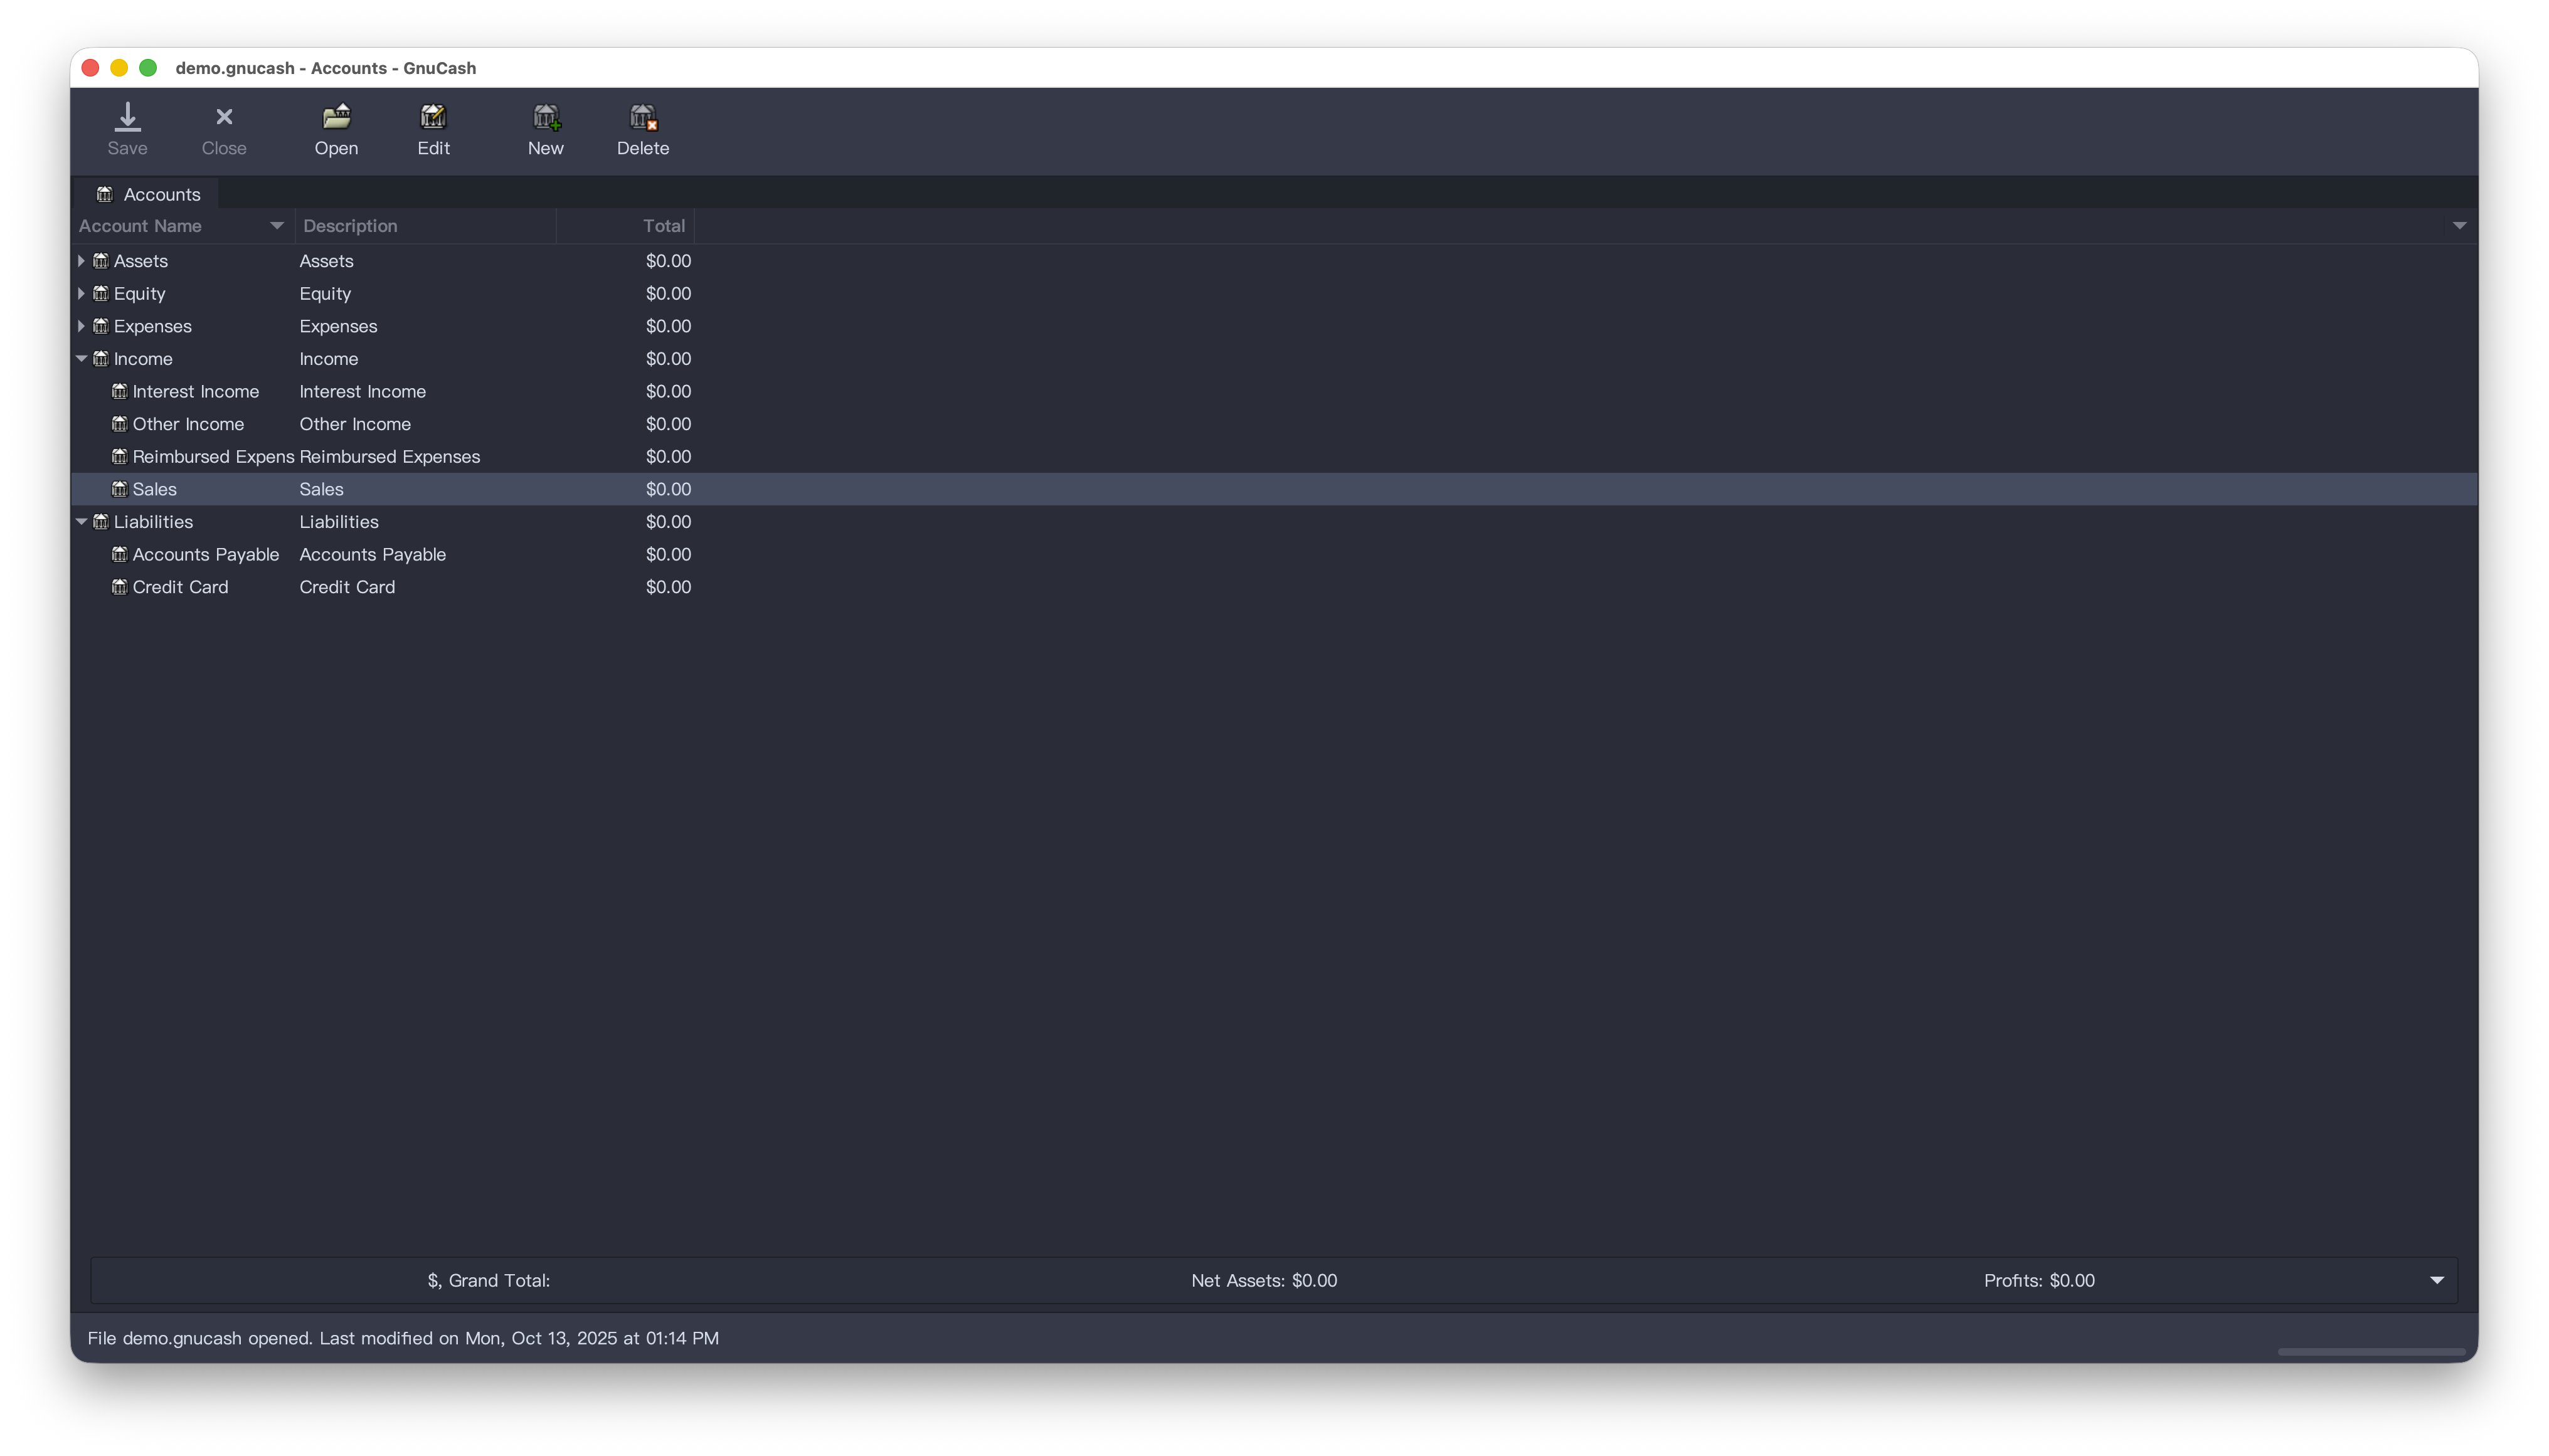Click the Credit Card account icon

click(119, 587)
